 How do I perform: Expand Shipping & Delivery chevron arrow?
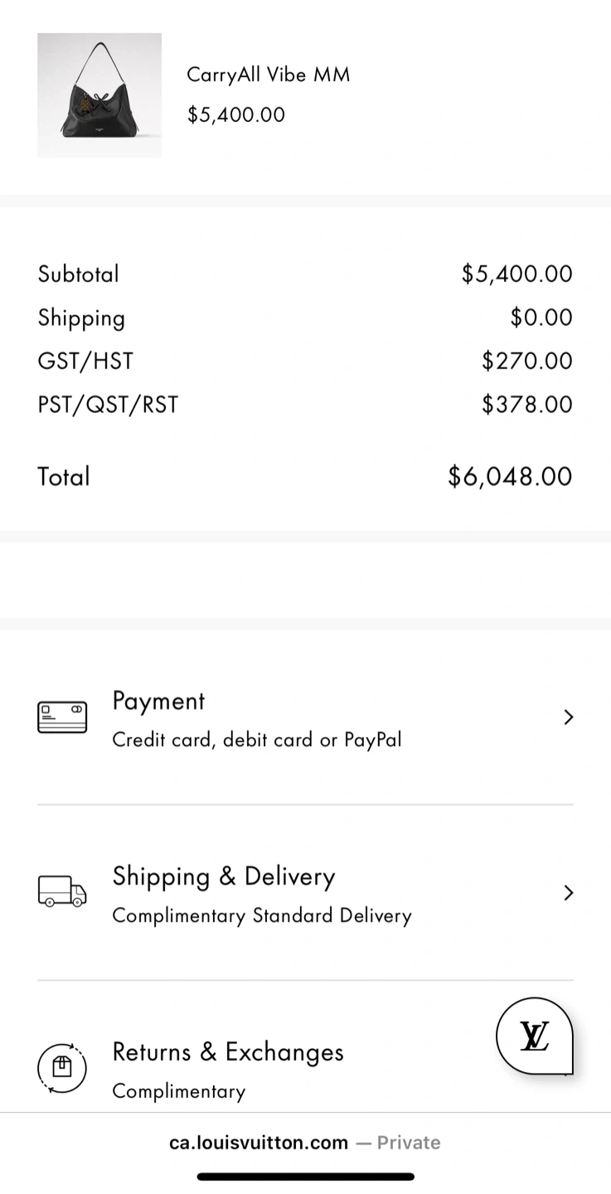[x=568, y=893]
